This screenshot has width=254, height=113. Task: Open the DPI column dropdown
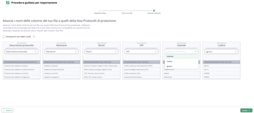click(142, 52)
